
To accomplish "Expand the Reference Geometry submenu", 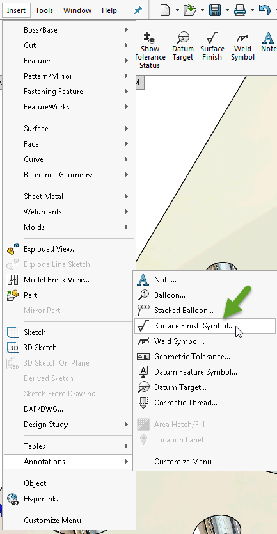I will [70, 175].
